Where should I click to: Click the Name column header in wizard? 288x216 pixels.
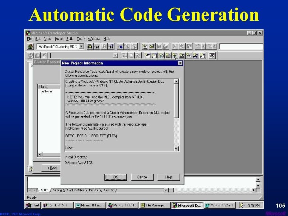(49, 87)
